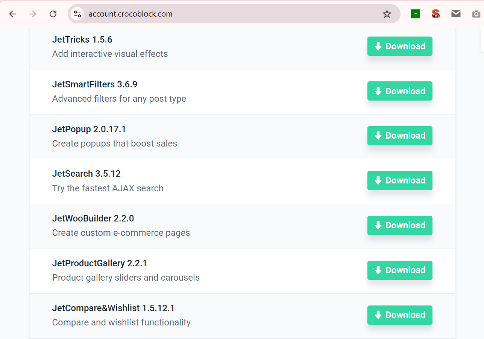Open the red SEO extension icon

pos(435,14)
